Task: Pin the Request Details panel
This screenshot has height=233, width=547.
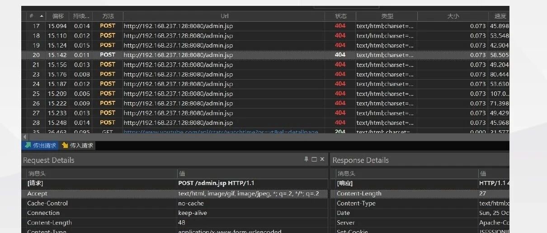Action: [306, 159]
